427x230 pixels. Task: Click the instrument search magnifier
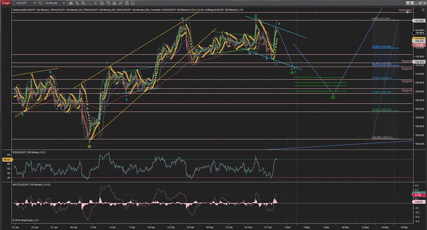coord(40,3)
